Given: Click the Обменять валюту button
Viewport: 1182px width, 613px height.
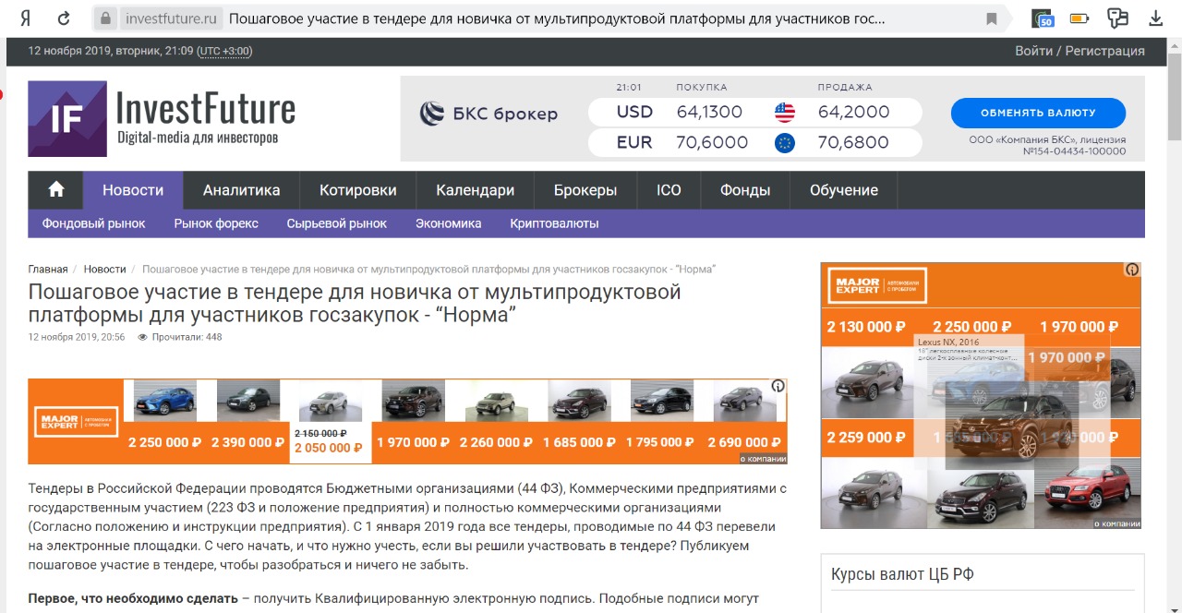Looking at the screenshot, I should 1038,113.
